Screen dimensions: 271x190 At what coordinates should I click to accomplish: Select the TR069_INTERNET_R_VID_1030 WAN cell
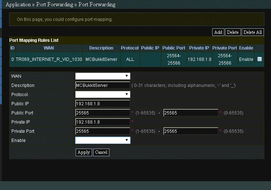coord(49,59)
